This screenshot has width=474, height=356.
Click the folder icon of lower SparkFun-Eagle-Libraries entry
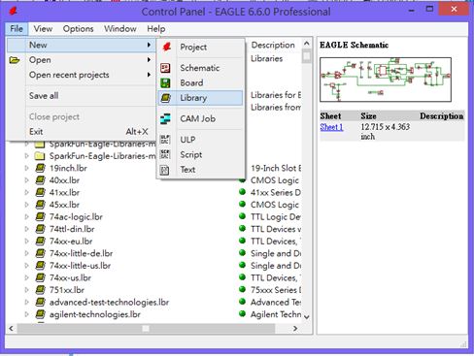point(40,156)
